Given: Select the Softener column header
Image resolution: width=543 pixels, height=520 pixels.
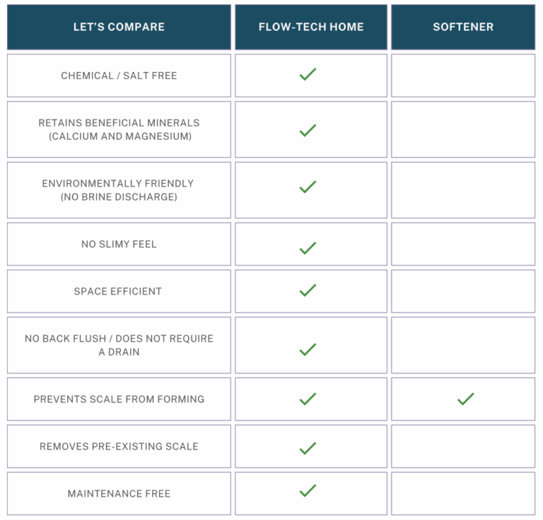Looking at the screenshot, I should 463,27.
